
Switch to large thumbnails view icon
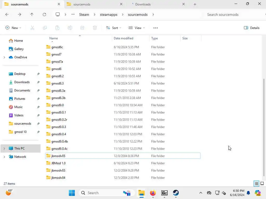tap(262, 183)
